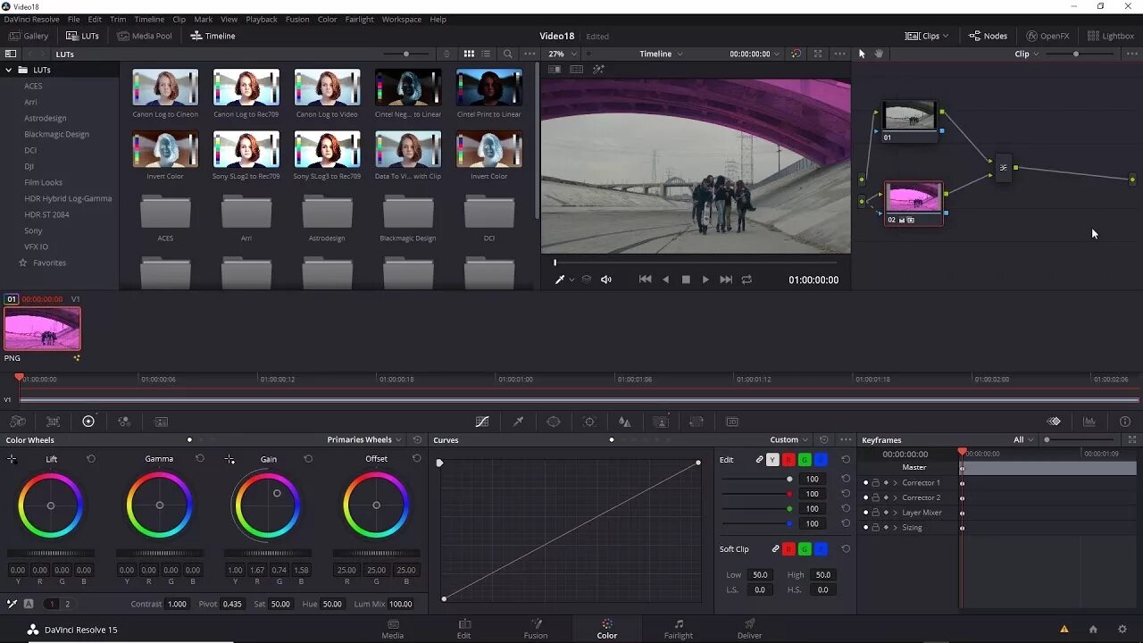Click the search icon in LUTs panel

click(507, 54)
